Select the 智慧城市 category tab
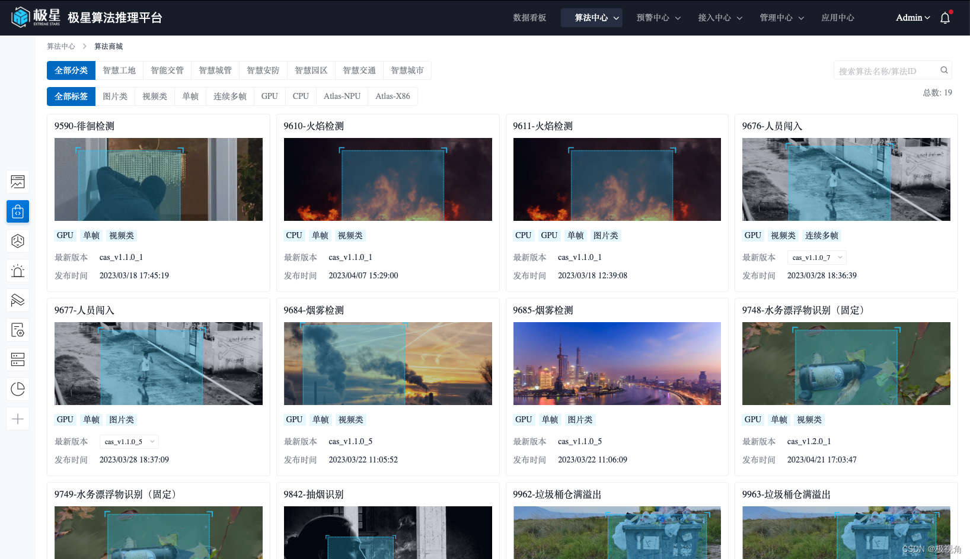Viewport: 970px width, 559px height. 407,70
